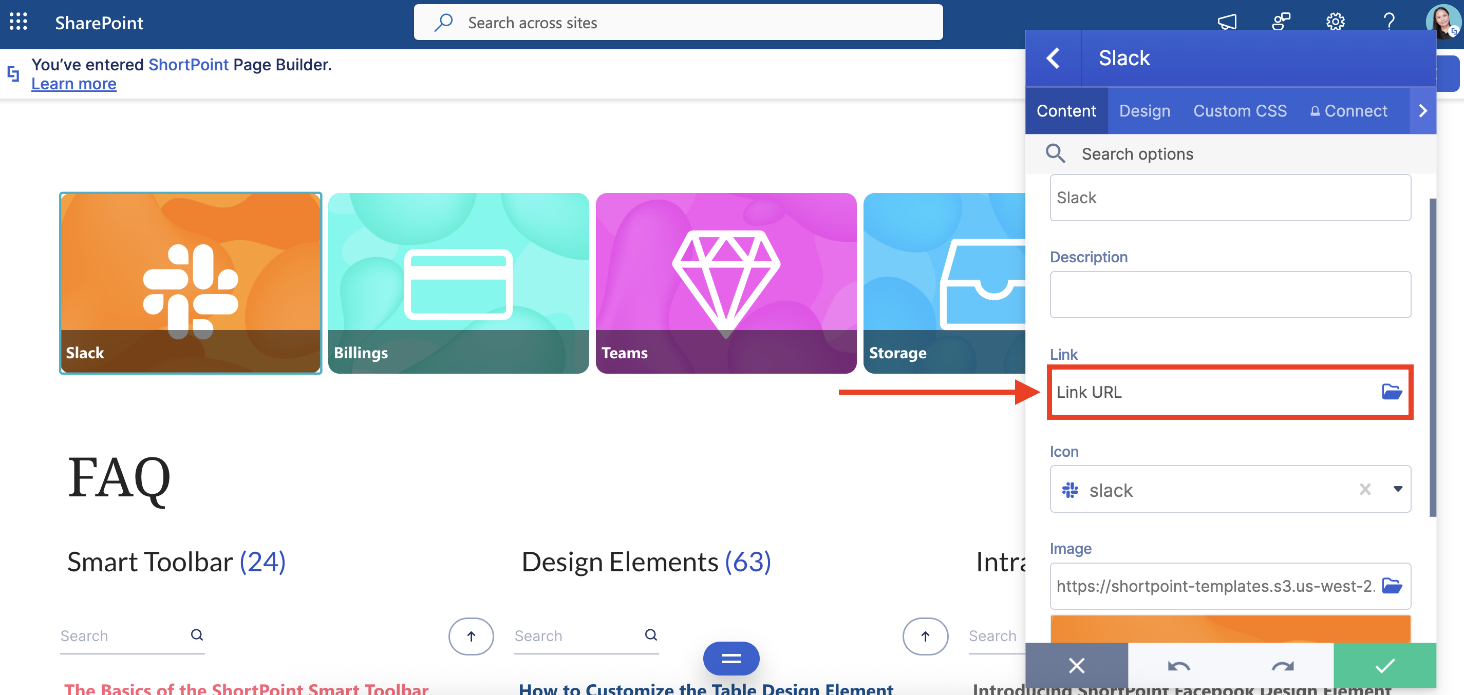Cancel edits with the X button
Image resolution: width=1464 pixels, height=695 pixels.
pyautogui.click(x=1076, y=665)
